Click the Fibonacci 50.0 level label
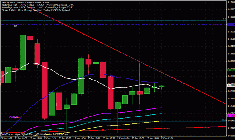 pos(224,120)
